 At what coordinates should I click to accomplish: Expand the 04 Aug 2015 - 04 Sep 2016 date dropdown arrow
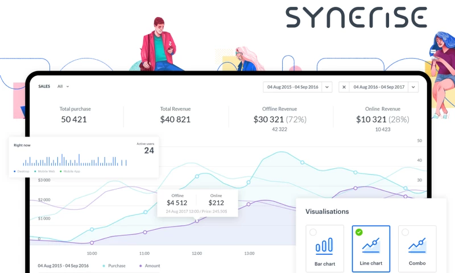point(326,87)
